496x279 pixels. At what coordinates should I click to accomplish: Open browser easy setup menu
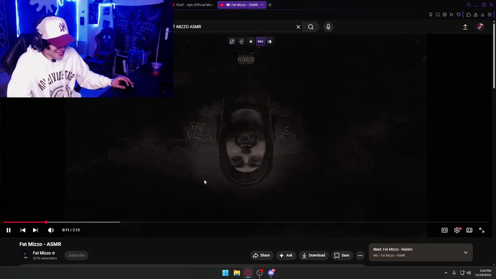tap(489, 15)
